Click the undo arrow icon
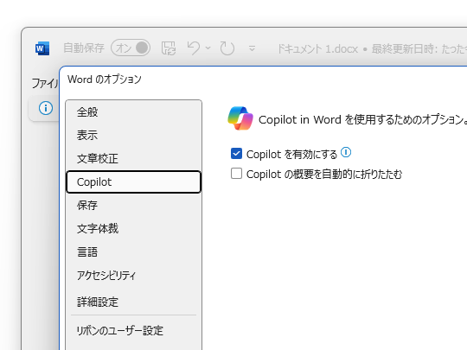This screenshot has height=350, width=467. click(x=194, y=48)
